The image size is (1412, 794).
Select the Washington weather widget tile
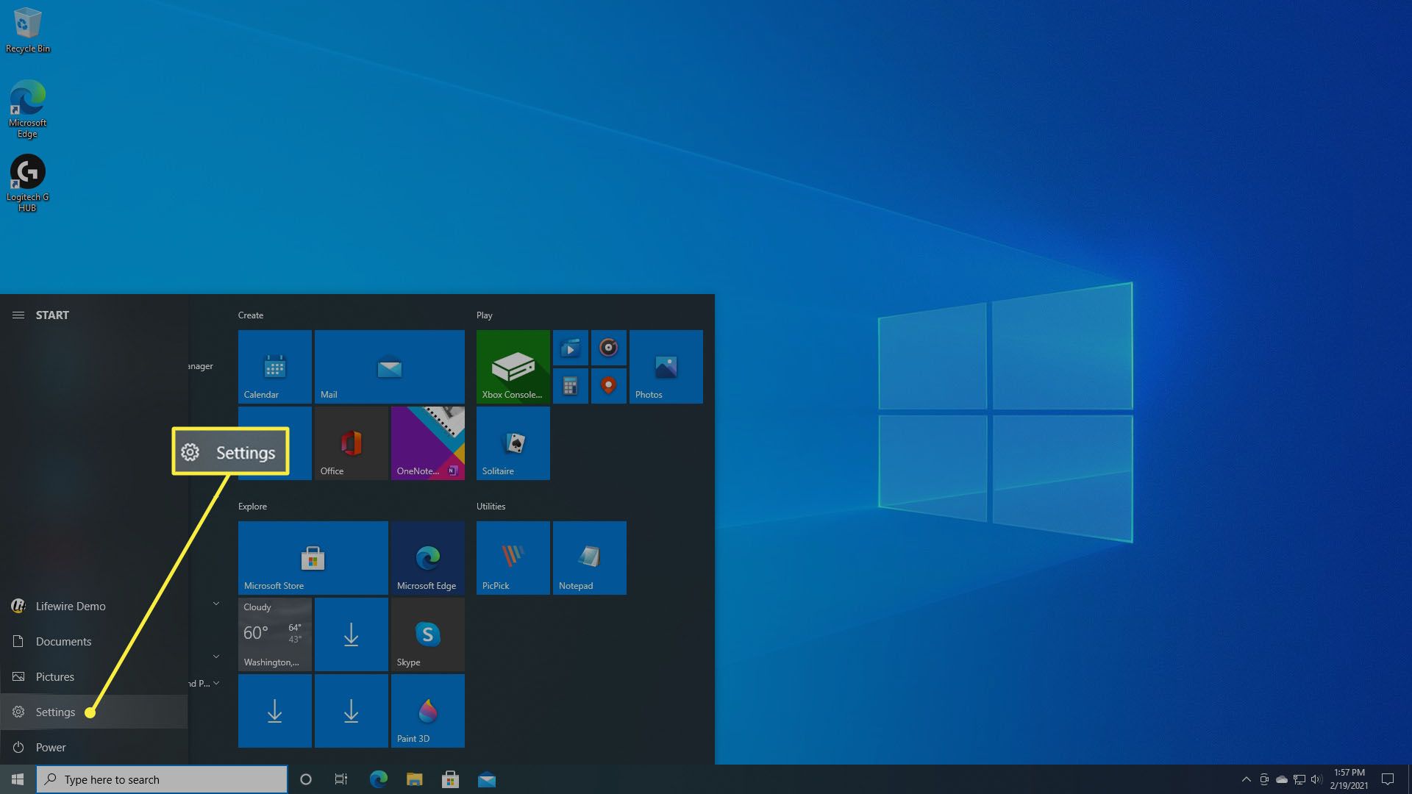click(x=274, y=634)
